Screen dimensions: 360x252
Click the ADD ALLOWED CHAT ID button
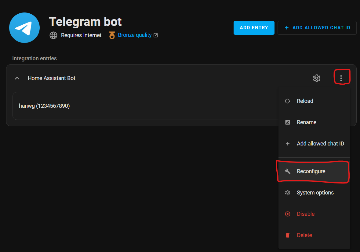317,28
